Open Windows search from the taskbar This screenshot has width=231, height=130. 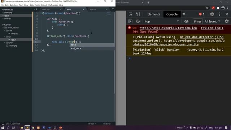8,127
